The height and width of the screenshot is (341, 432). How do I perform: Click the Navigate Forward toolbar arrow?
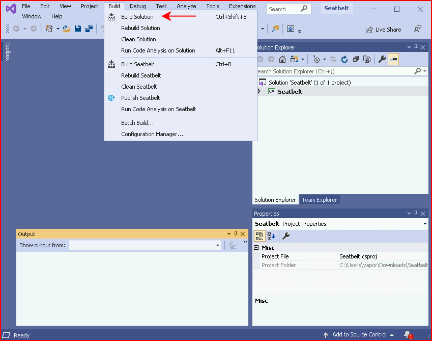tap(34, 29)
